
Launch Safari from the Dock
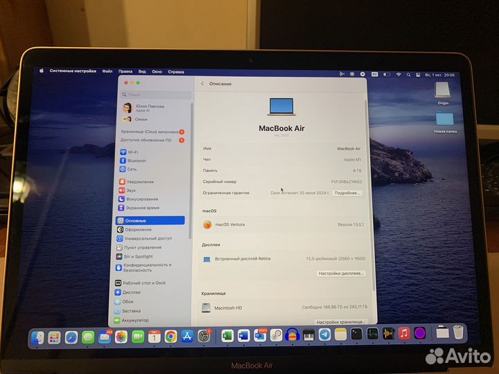(x=71, y=337)
